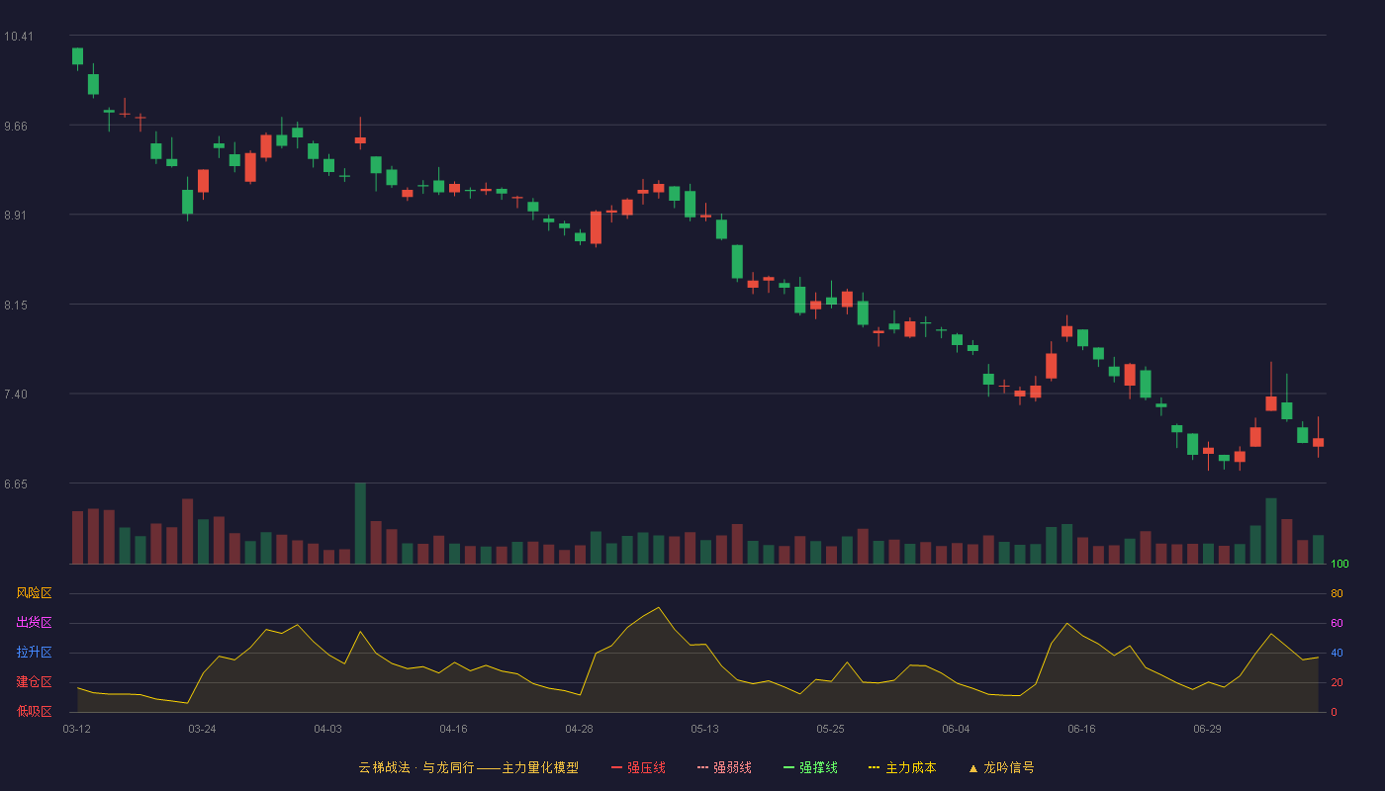
Task: Click the 03-24 date label
Action: coord(202,729)
